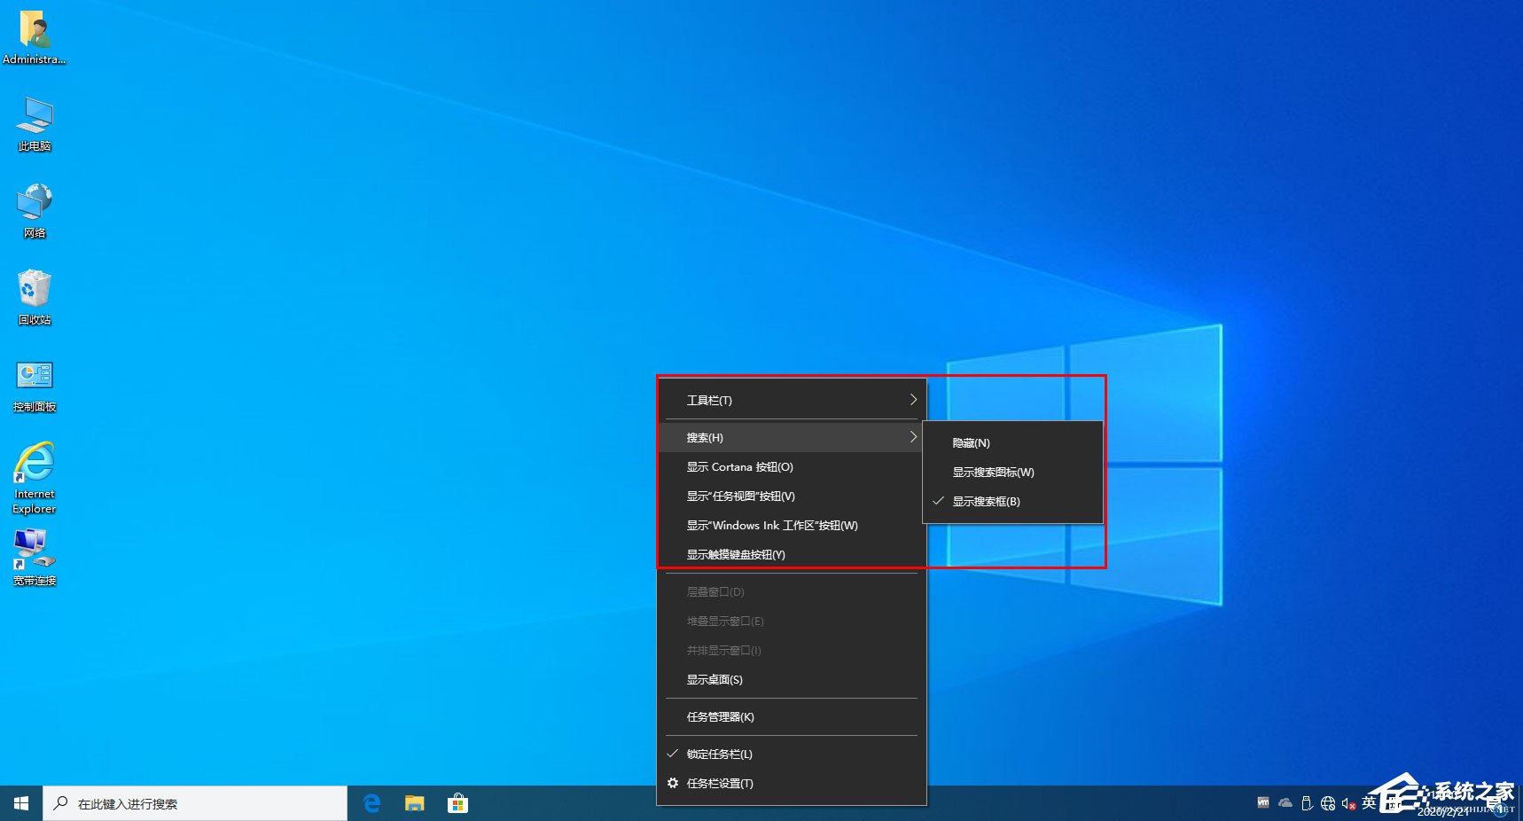Click the OneDrive cloud tray icon
Viewport: 1523px width, 821px height.
point(1285,802)
